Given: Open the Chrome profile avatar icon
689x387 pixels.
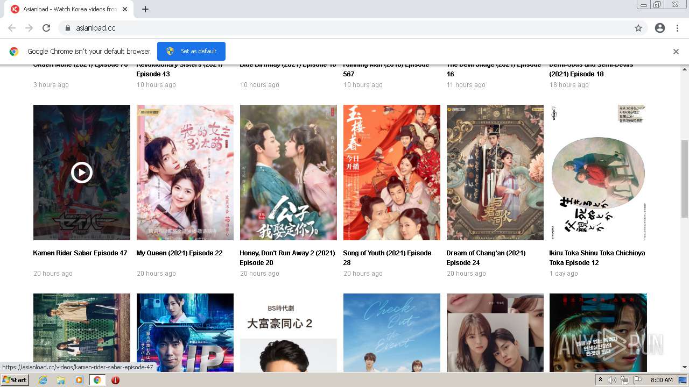Looking at the screenshot, I should click(x=660, y=28).
